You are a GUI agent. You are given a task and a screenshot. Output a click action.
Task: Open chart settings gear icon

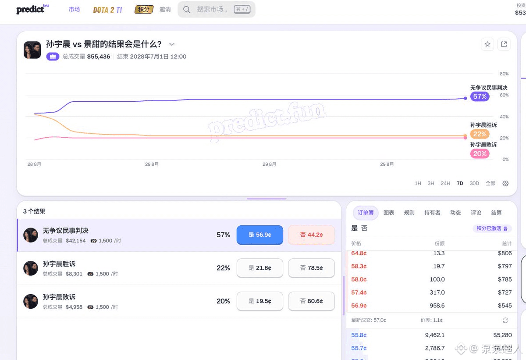pyautogui.click(x=505, y=183)
